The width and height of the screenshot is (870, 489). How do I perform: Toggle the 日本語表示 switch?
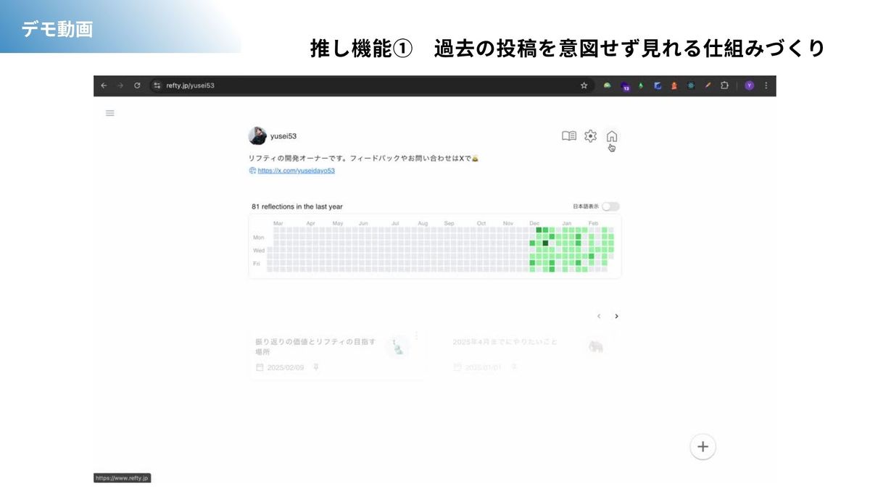610,206
